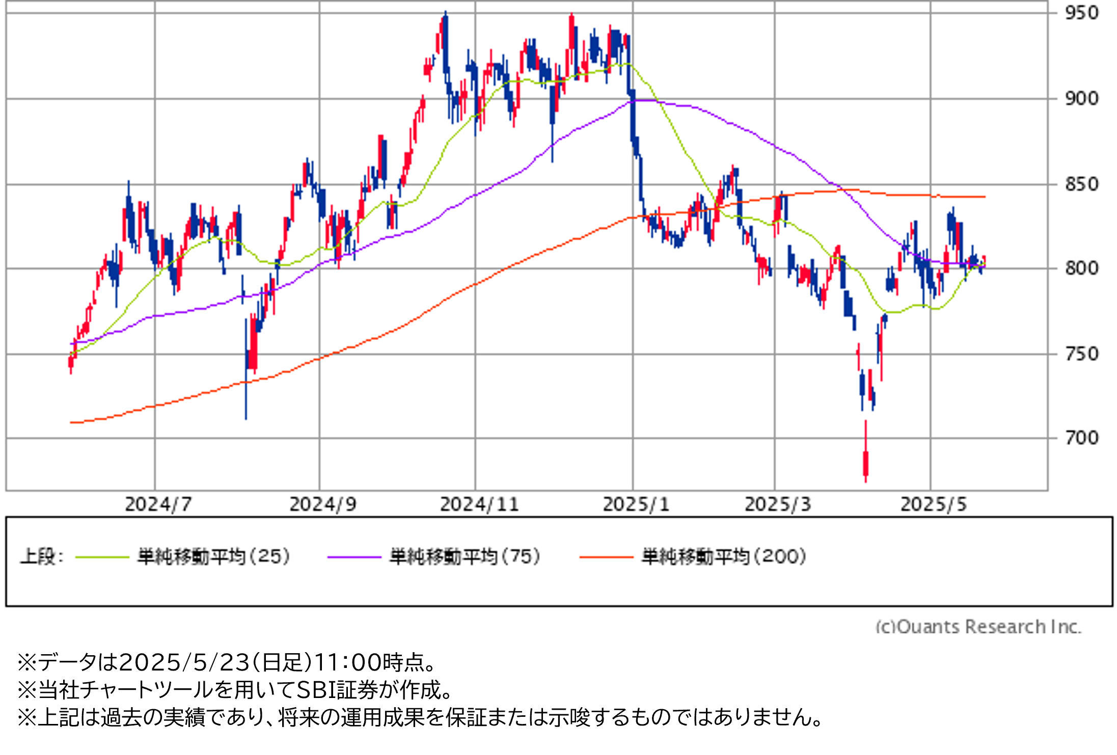Click the 900 price axis label
The height and width of the screenshot is (755, 1117).
click(x=1081, y=99)
